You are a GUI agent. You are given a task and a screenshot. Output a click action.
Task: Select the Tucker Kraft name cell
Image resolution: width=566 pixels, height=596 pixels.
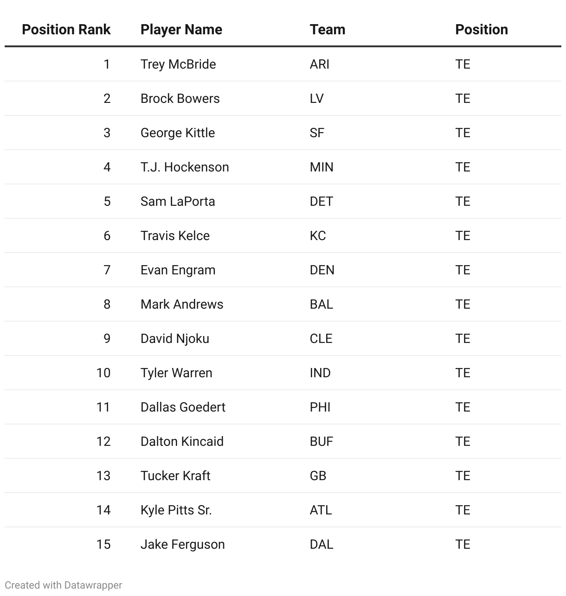(175, 476)
